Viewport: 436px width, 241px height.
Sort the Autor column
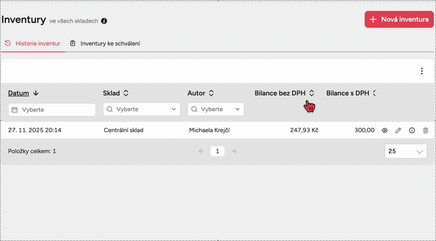pos(211,93)
